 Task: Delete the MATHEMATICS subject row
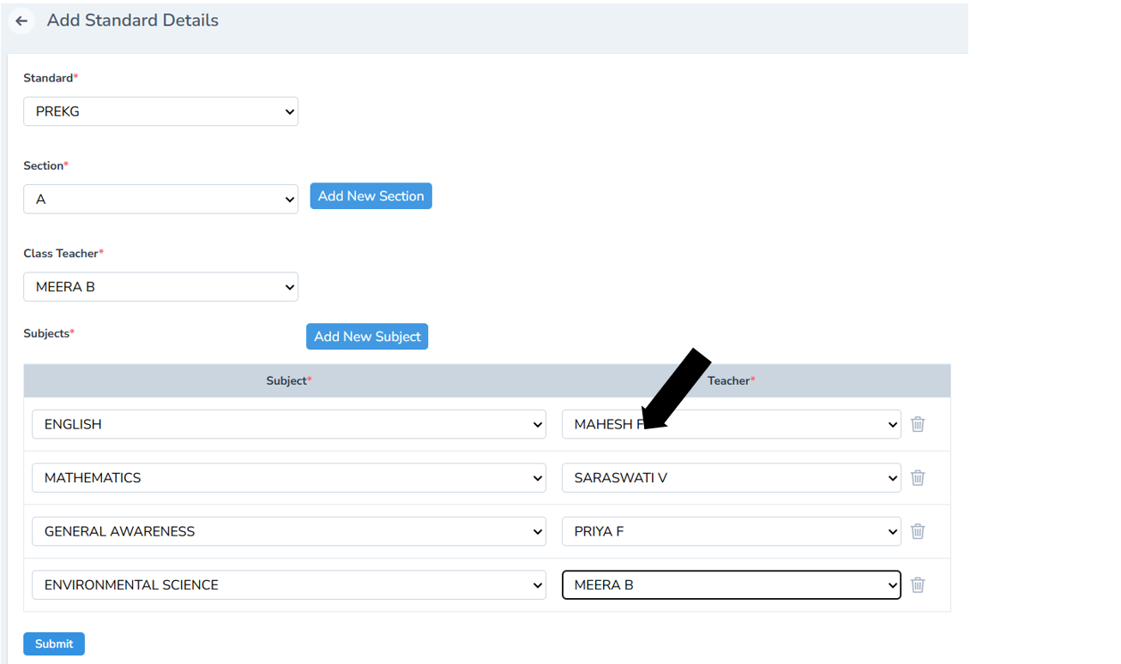point(918,478)
